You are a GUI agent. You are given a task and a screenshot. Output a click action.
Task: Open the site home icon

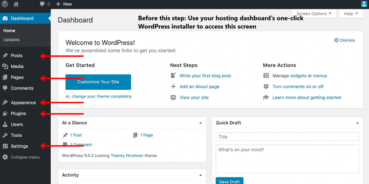pos(16,4)
